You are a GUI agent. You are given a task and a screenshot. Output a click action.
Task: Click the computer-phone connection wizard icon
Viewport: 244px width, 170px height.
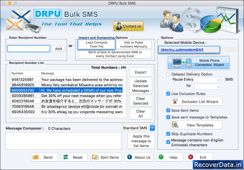click(182, 63)
